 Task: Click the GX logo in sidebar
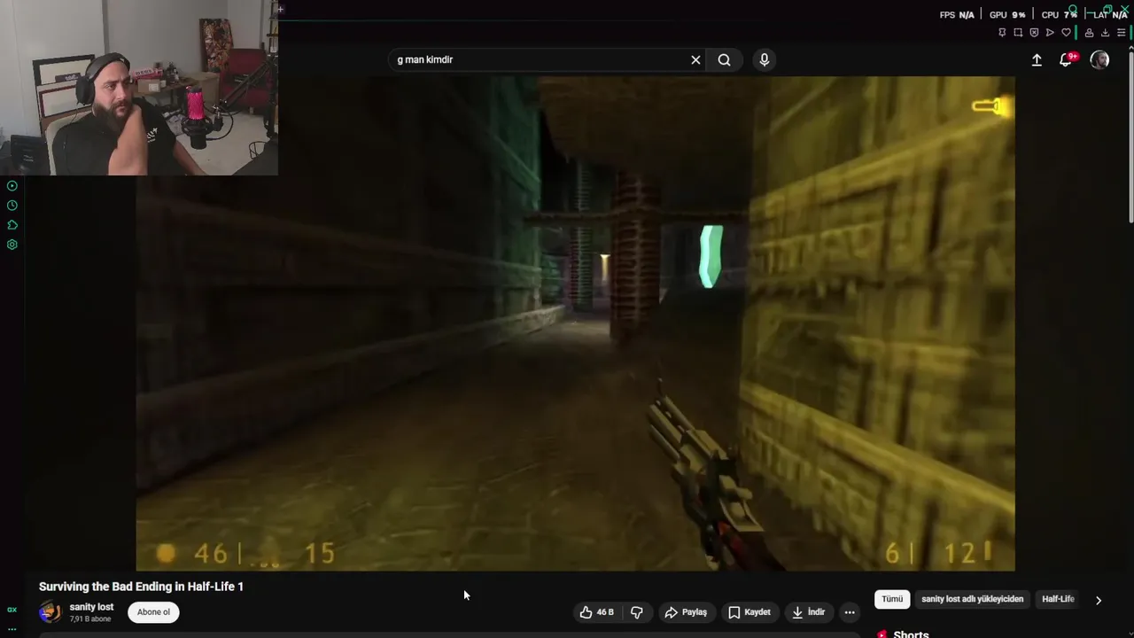(12, 610)
